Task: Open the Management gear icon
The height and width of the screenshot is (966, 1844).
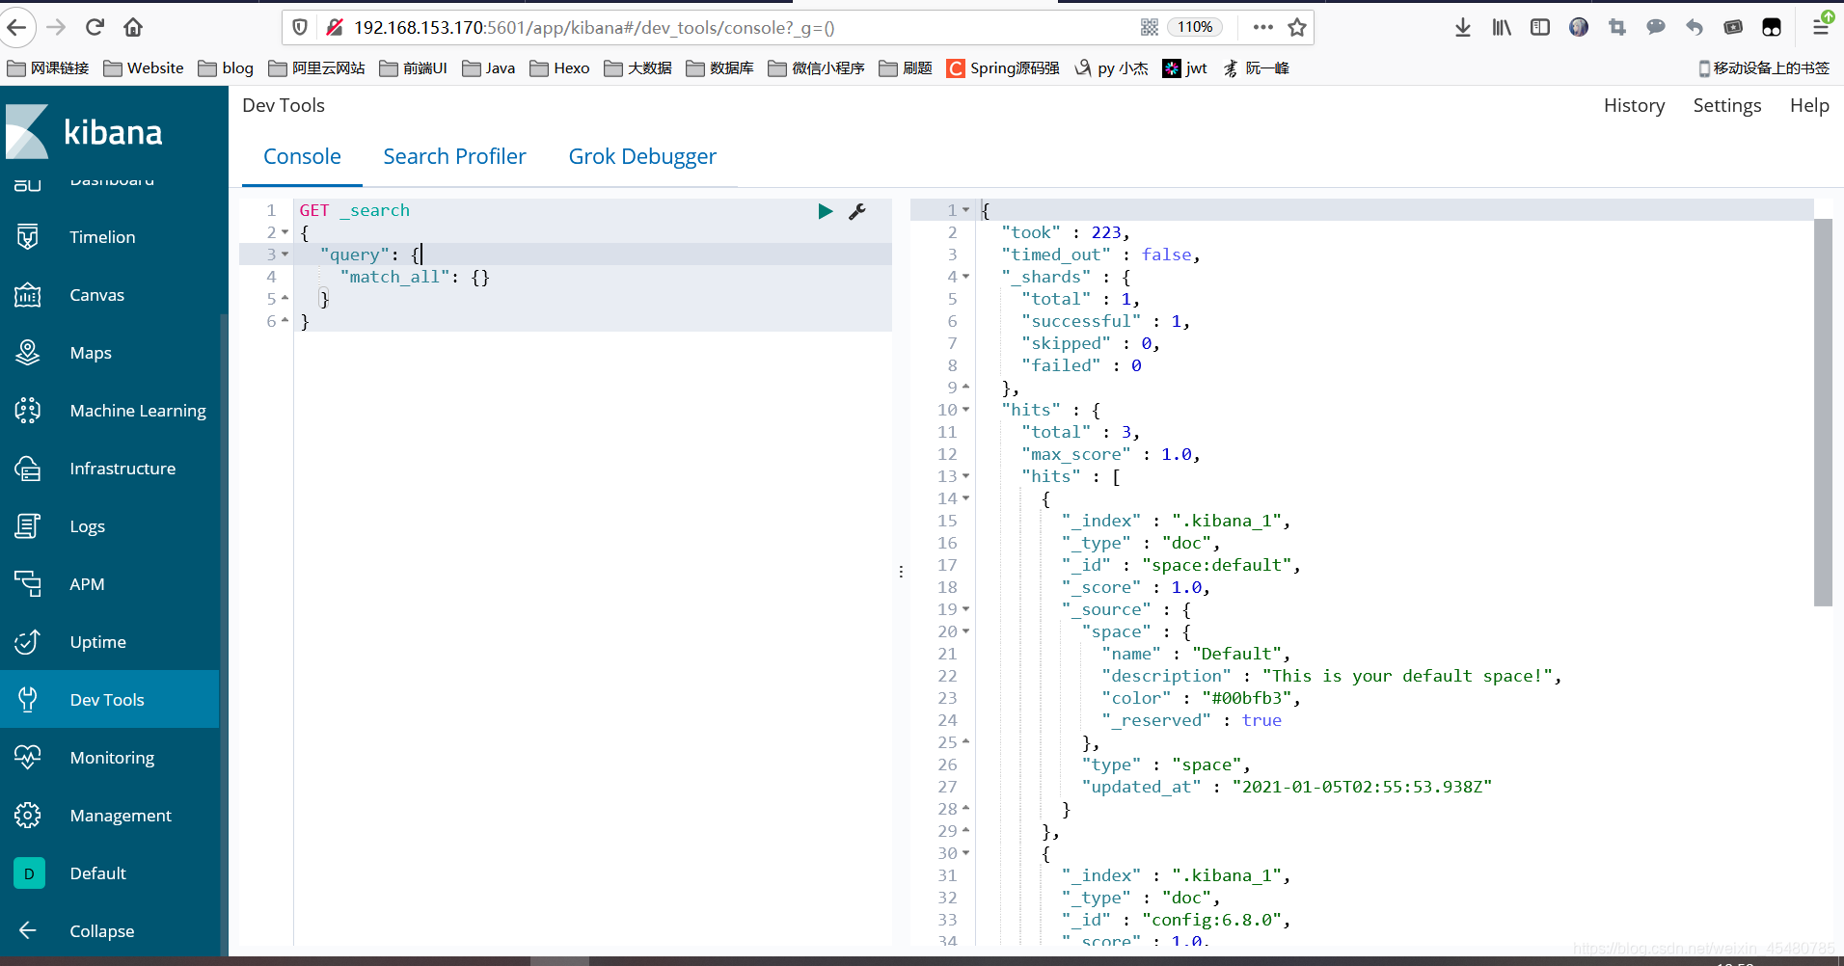Action: click(28, 816)
